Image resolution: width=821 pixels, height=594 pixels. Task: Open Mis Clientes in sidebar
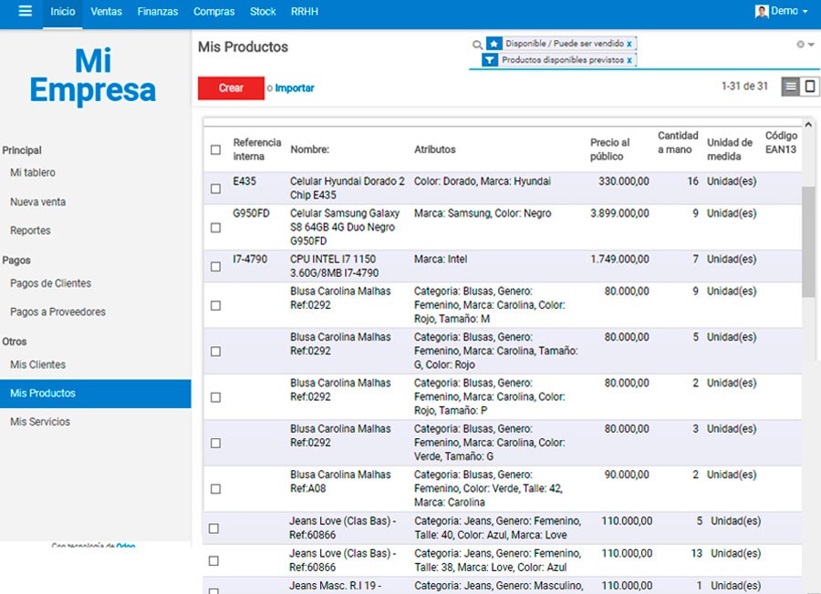pos(37,365)
